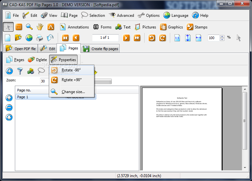Screen dimensions: 252x181
Task: Open the Advanced menu
Action: pos(121,16)
